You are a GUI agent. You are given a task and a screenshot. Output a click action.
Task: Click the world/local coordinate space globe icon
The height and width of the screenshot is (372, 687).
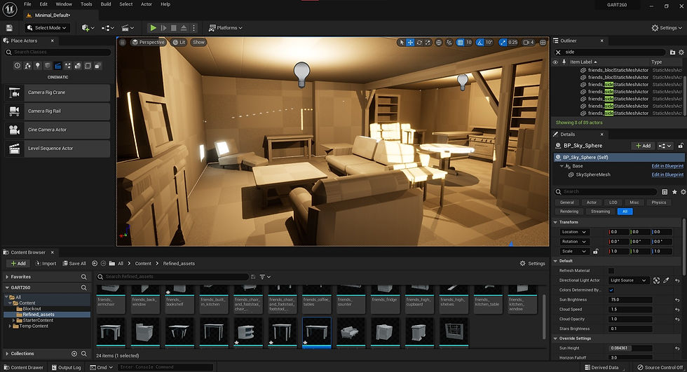click(x=439, y=43)
